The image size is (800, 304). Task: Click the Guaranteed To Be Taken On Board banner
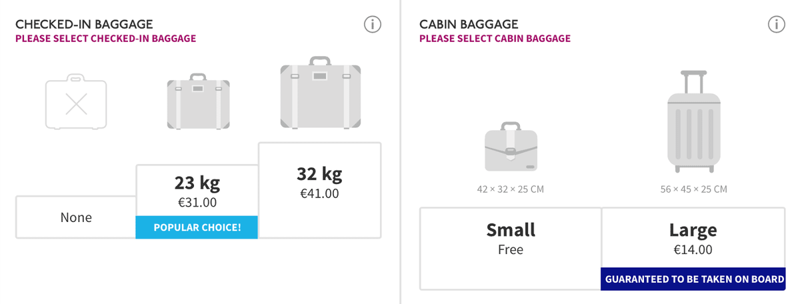[693, 279]
